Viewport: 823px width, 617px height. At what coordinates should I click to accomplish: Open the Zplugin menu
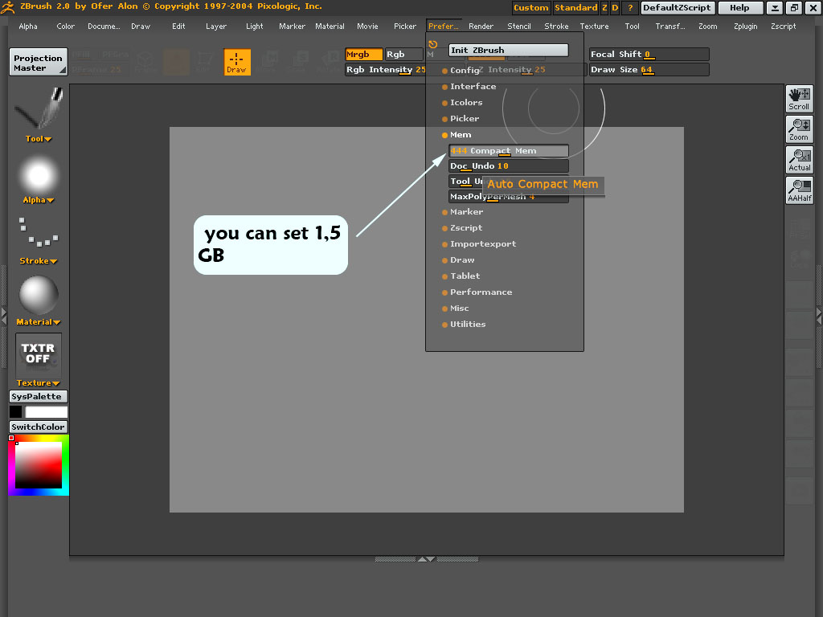pos(745,27)
